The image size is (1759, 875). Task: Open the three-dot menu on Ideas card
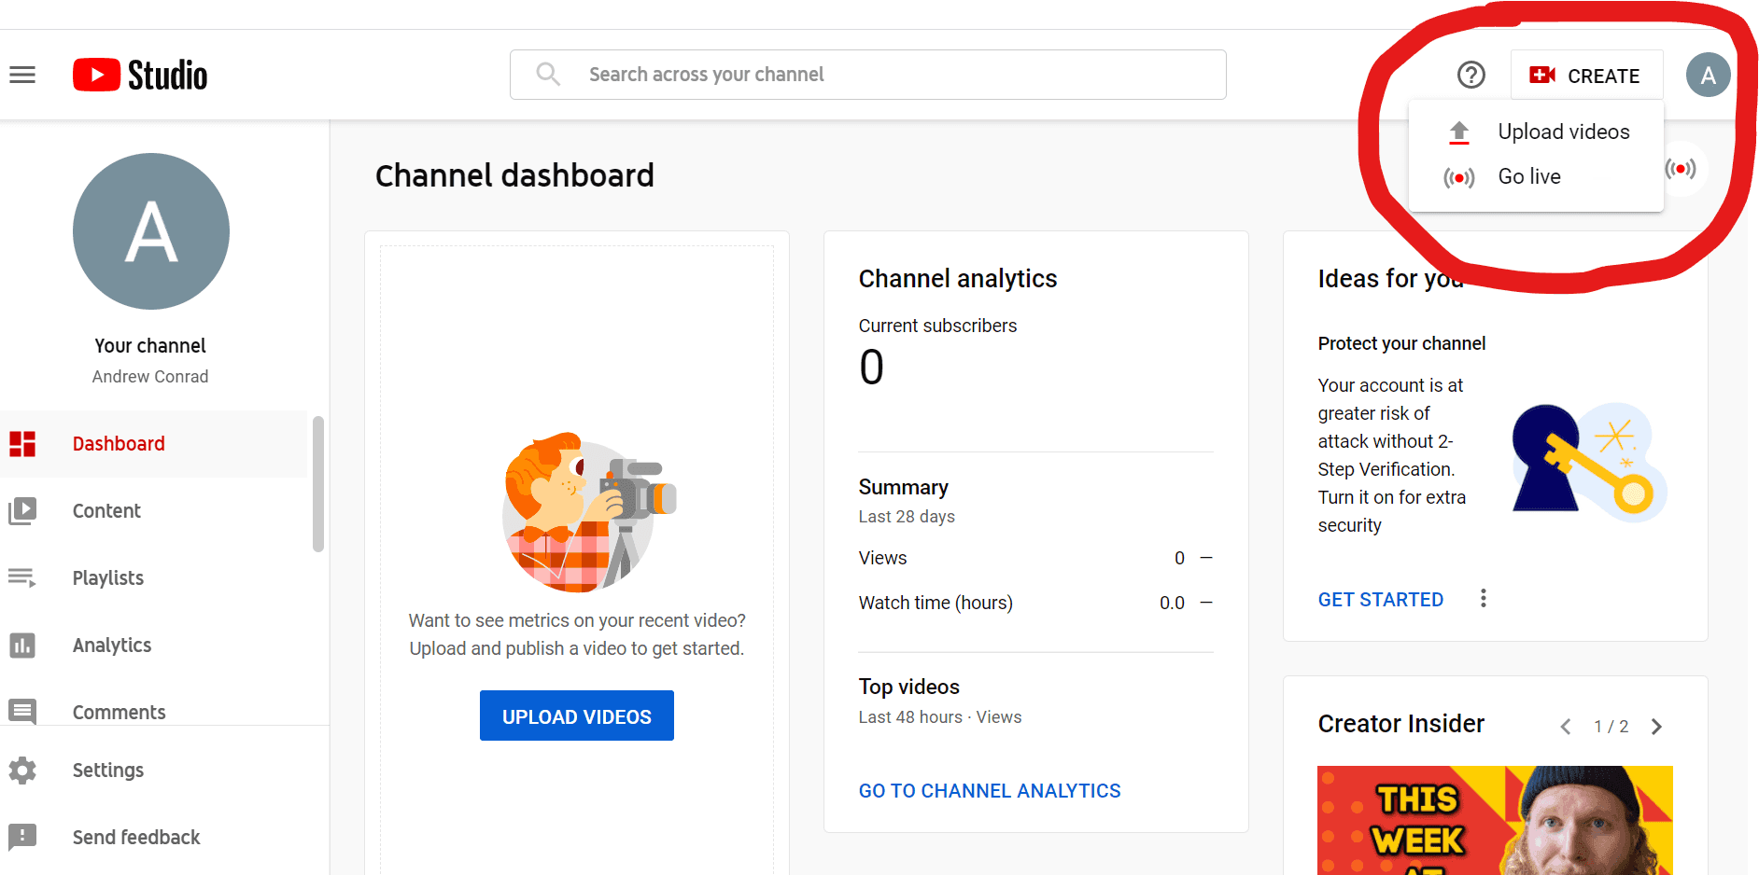[x=1483, y=599]
